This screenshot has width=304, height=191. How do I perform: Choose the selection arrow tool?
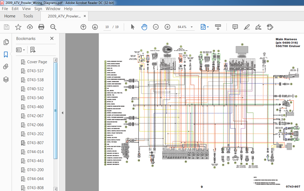coord(133,27)
